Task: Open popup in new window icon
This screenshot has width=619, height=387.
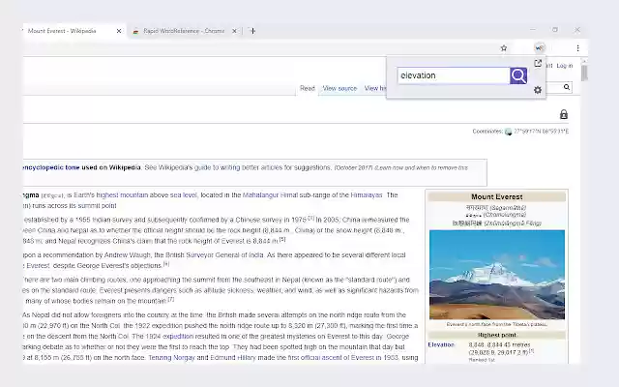Action: click(538, 63)
